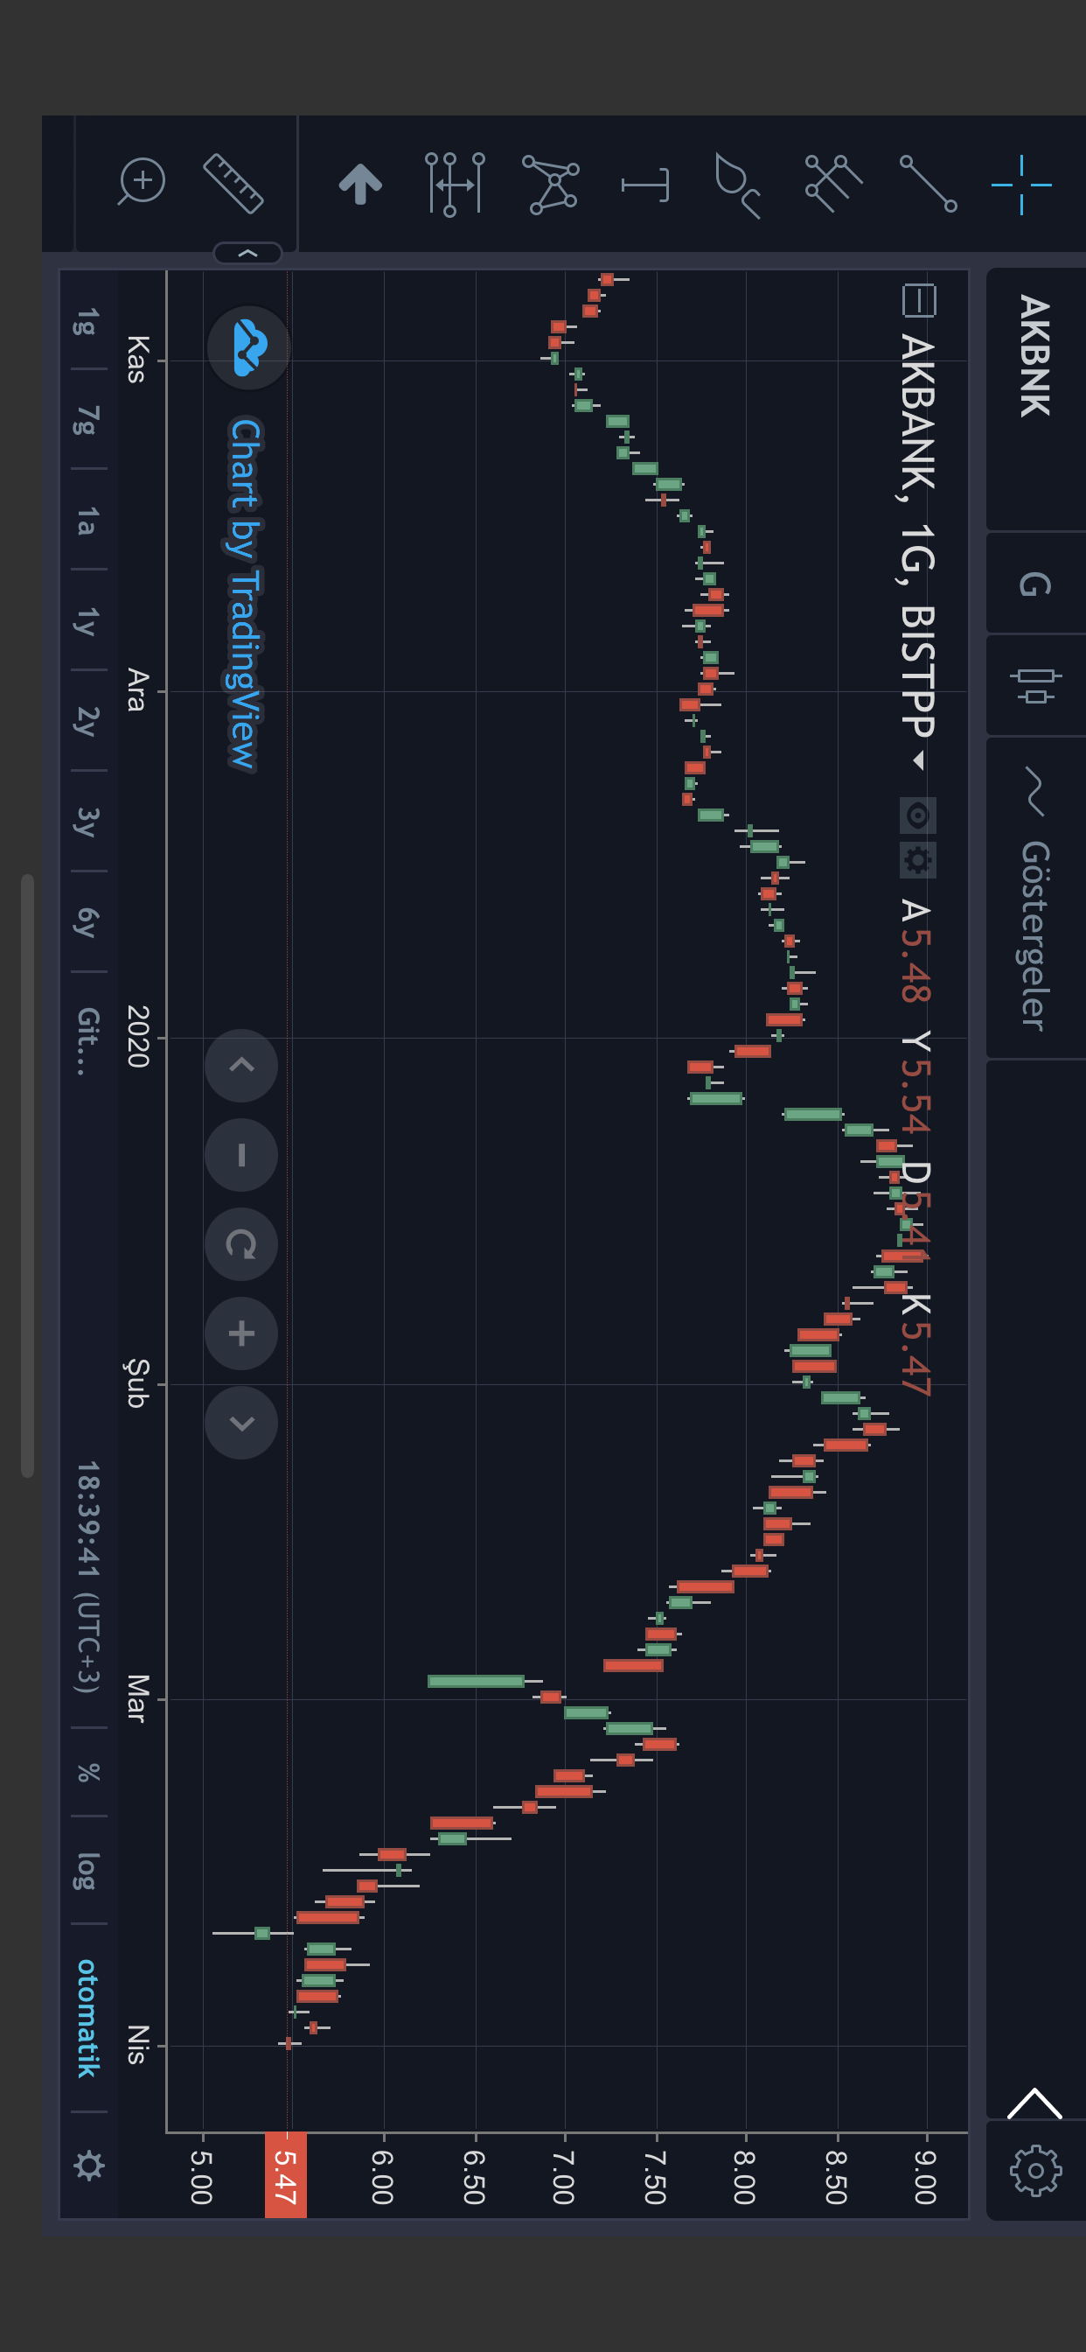1086x2352 pixels.
Task: Click the Kas date axis label
Action: (137, 360)
